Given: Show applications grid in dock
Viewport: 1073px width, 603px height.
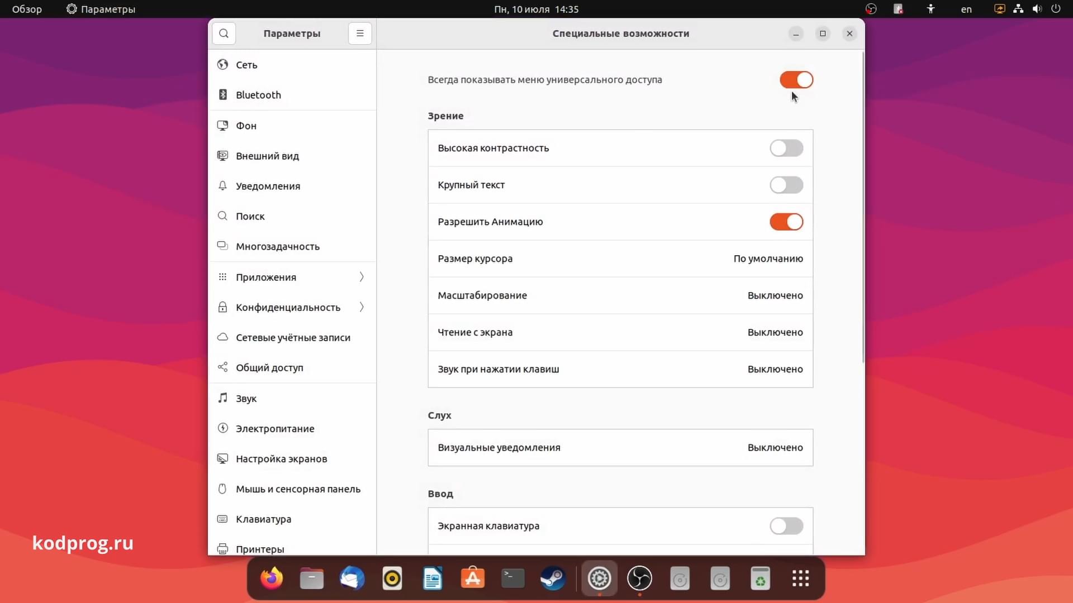Looking at the screenshot, I should point(800,578).
